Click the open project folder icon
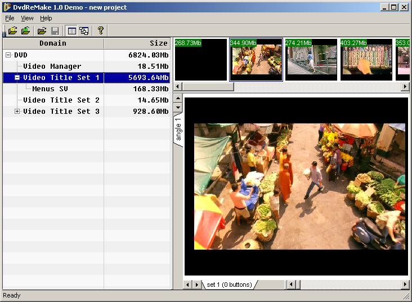Viewport: 412px width, 302px height. [42, 31]
